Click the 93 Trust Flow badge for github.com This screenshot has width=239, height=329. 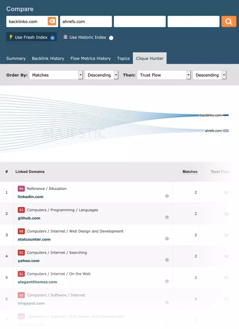click(x=21, y=210)
